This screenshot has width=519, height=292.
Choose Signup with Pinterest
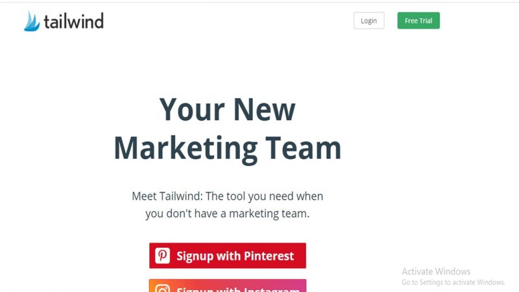click(228, 256)
